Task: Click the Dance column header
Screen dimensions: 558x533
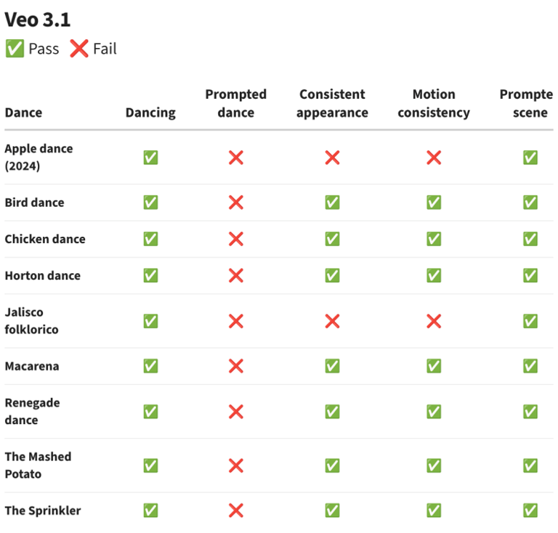Action: coord(23,113)
